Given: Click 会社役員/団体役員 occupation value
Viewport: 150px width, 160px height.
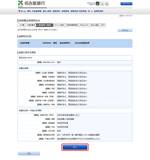Looking at the screenshot, I should 65,119.
